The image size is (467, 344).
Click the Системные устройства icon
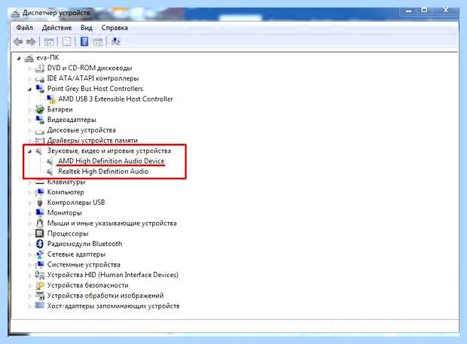(40, 264)
